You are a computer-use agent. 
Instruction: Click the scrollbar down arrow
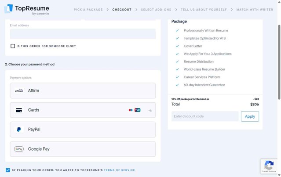(279, 175)
